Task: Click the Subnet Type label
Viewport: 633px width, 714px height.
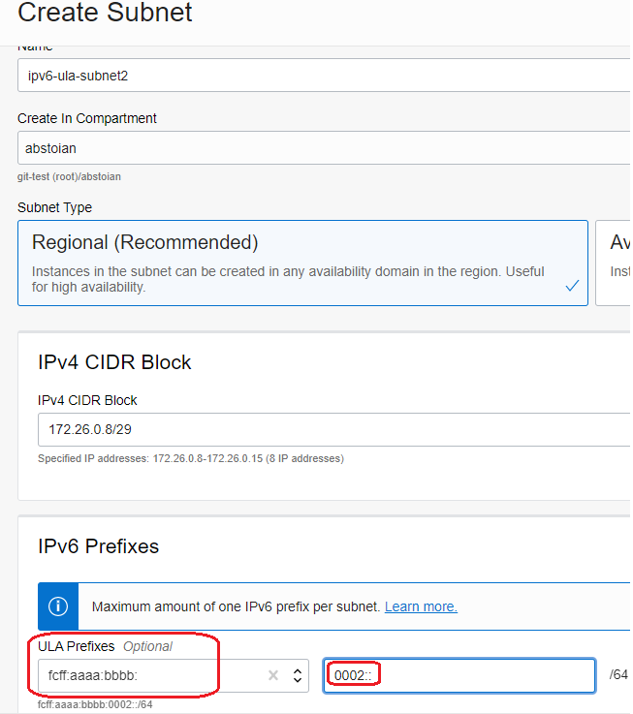Action: [x=54, y=207]
